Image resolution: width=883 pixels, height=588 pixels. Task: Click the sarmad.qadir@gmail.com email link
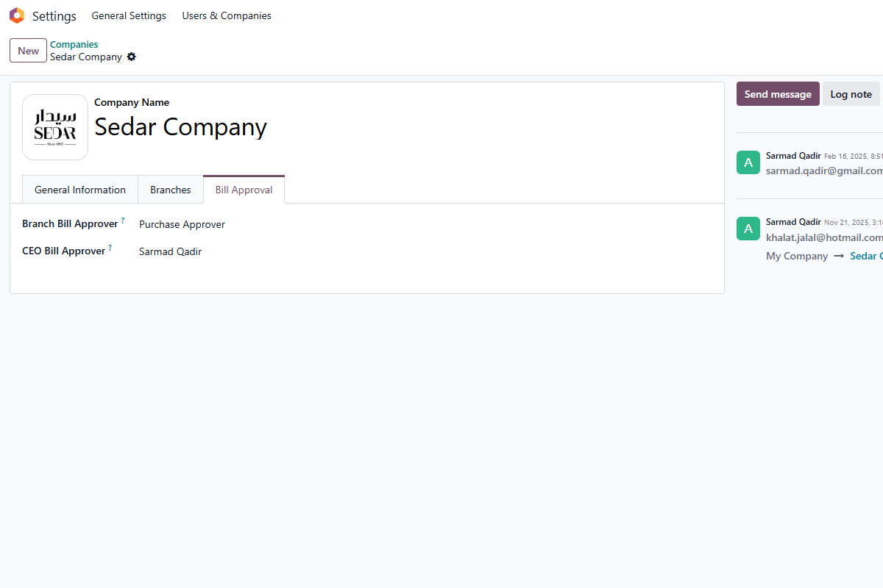pos(823,171)
